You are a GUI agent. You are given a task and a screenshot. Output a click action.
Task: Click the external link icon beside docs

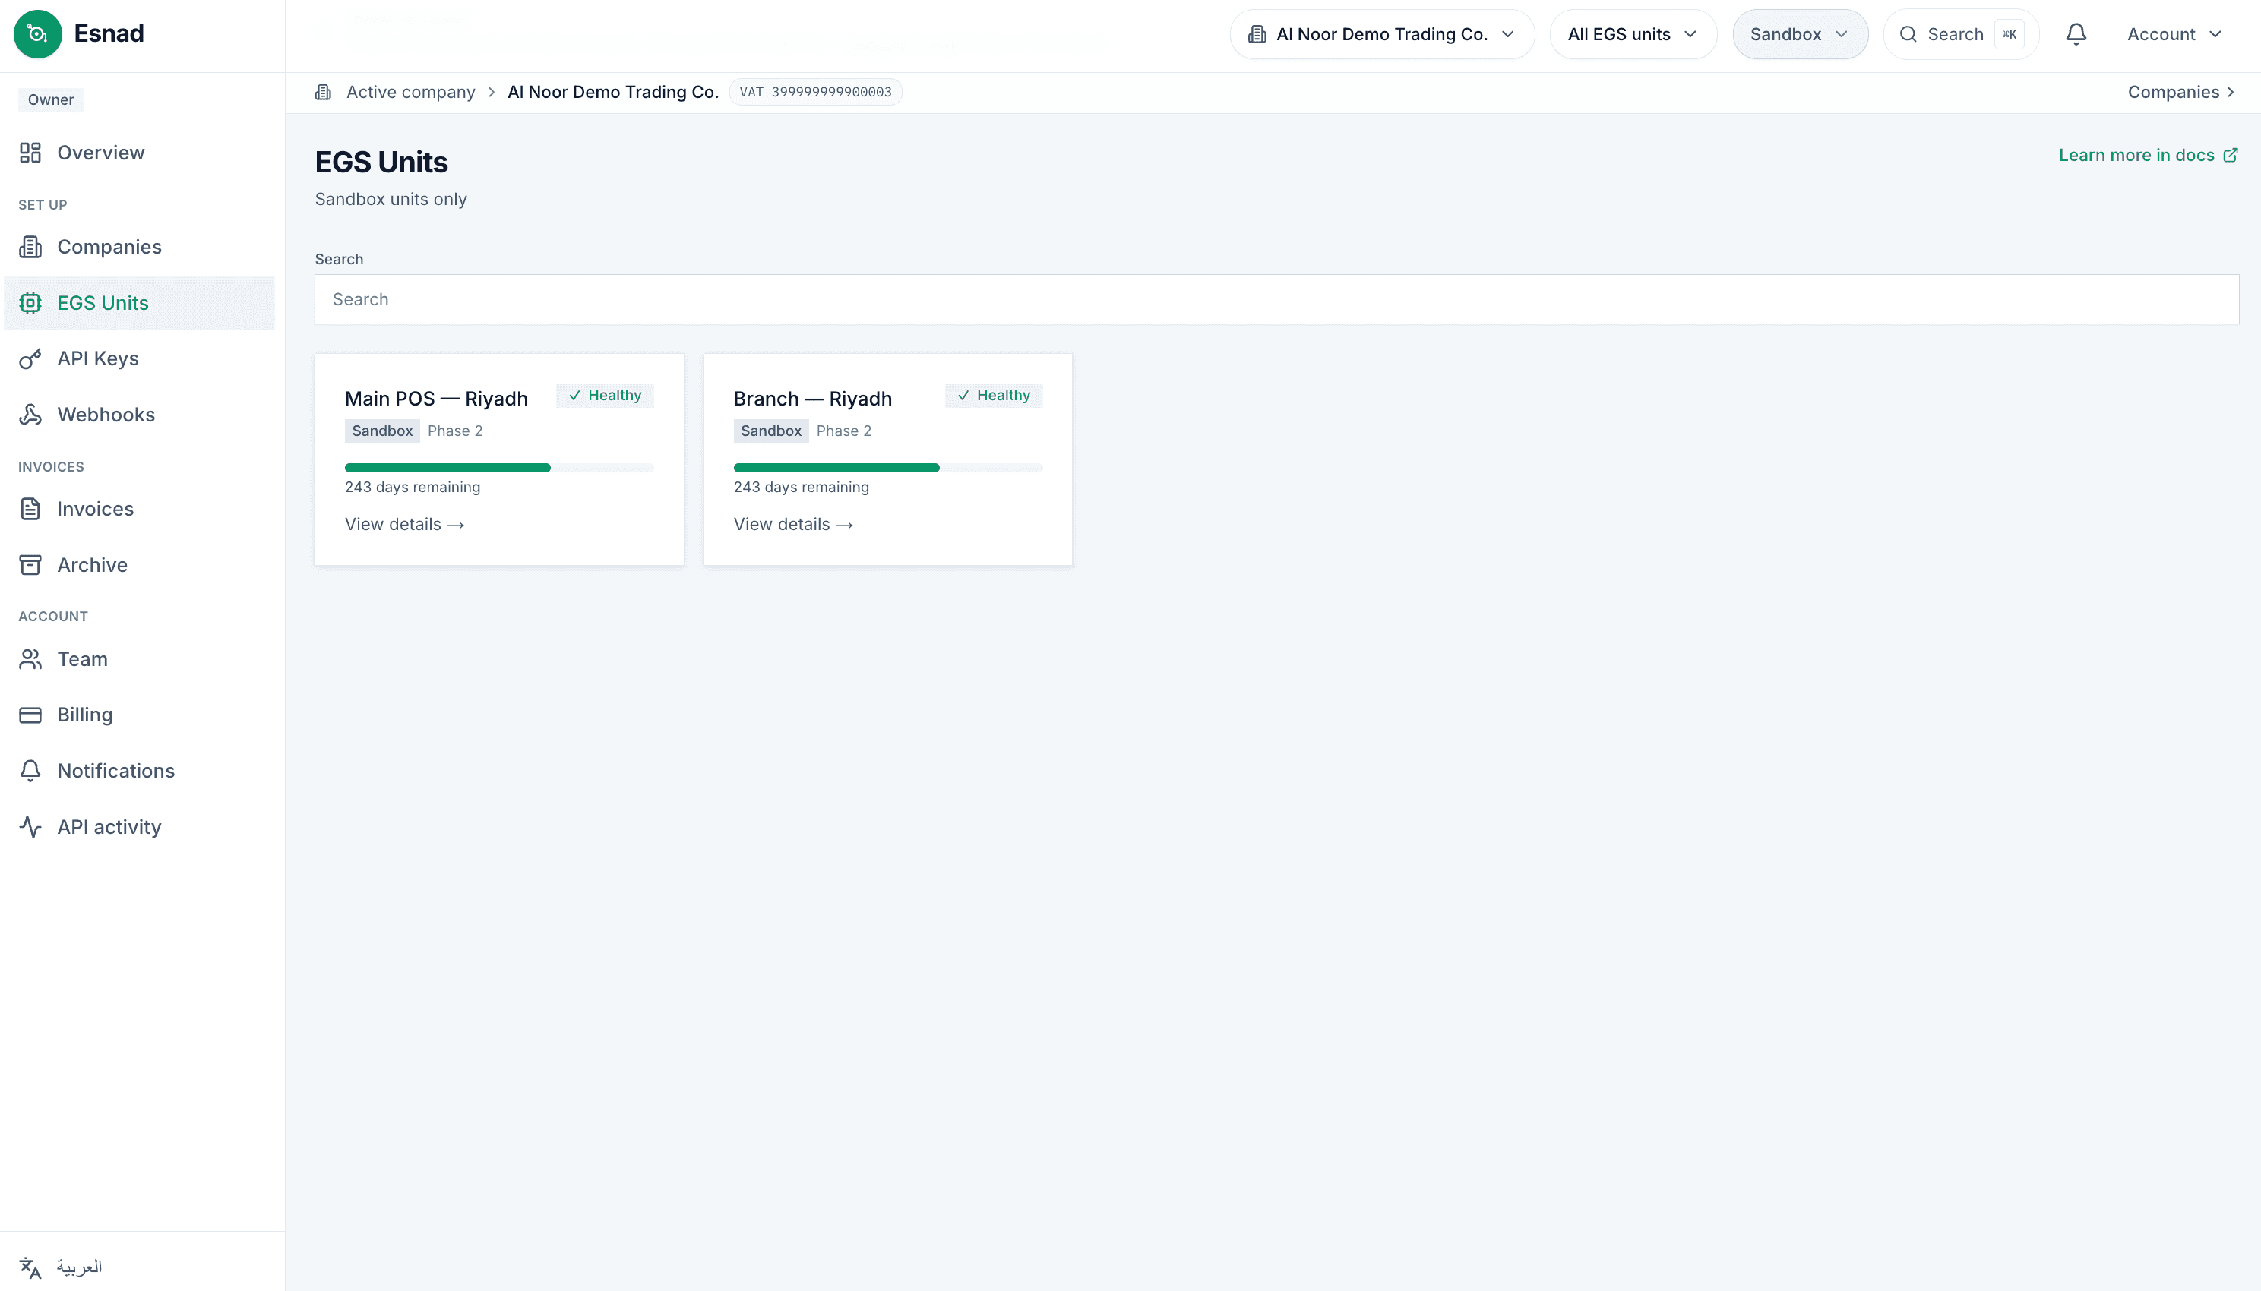[x=2230, y=155]
